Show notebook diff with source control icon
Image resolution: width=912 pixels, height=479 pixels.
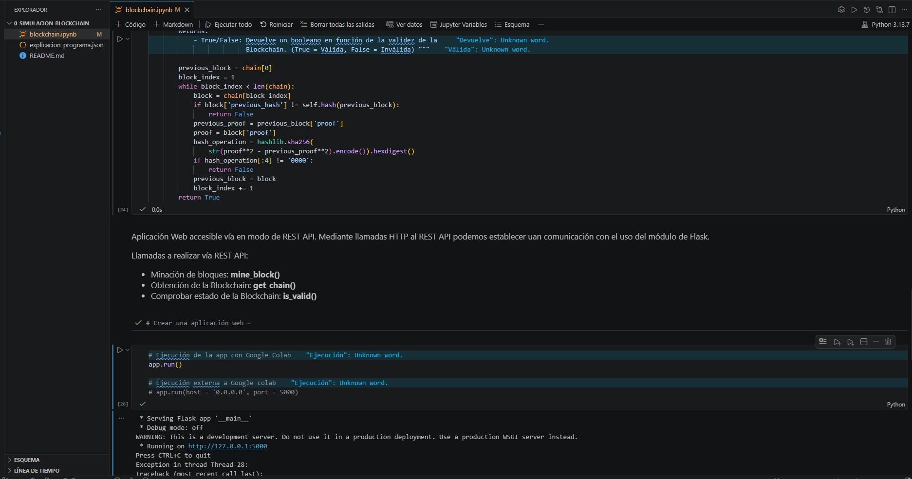[x=879, y=10]
